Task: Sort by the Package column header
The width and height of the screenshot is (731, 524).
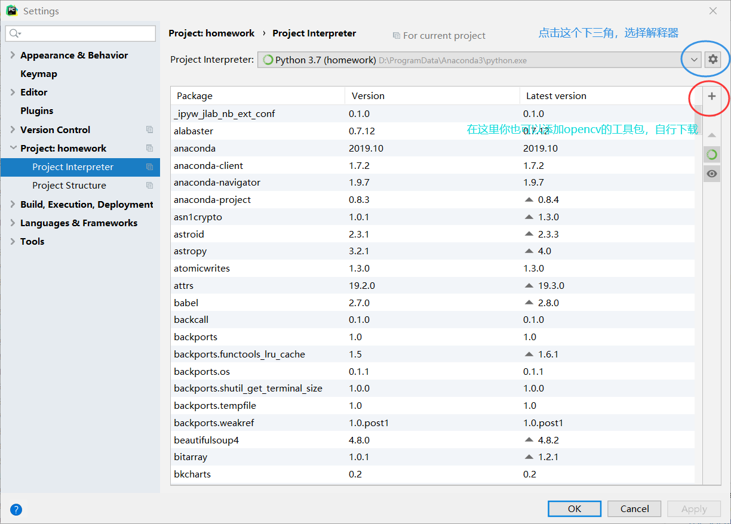Action: point(258,95)
